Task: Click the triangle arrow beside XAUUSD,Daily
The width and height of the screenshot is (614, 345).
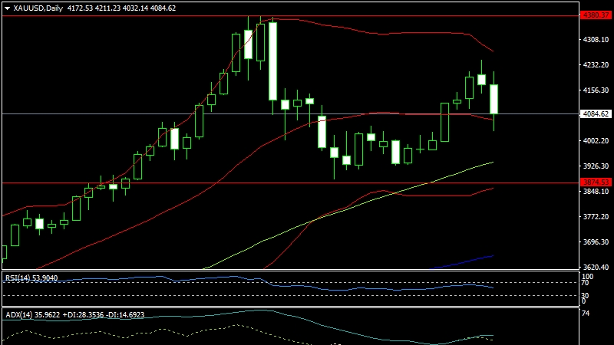Action: click(x=7, y=8)
